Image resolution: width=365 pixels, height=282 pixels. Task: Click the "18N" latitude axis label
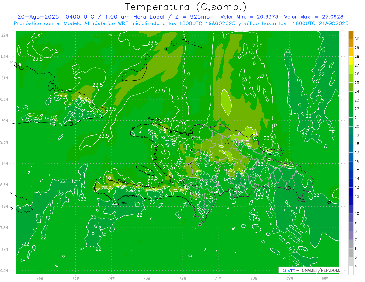coord(5,206)
